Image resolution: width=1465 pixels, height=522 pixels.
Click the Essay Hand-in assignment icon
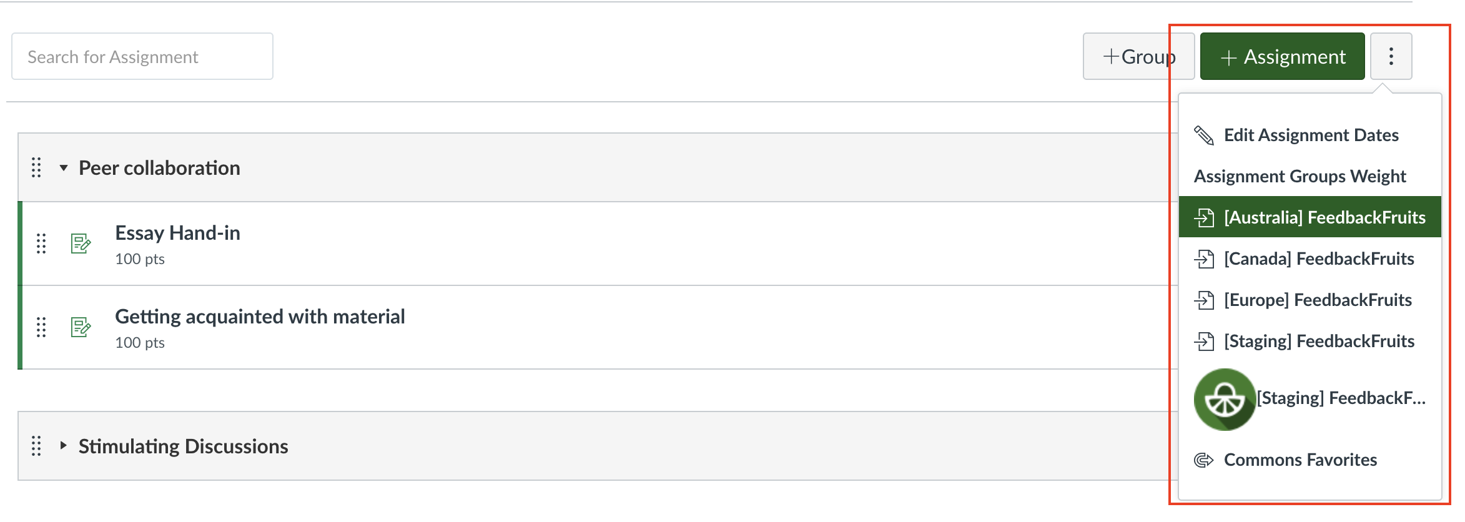tap(81, 243)
